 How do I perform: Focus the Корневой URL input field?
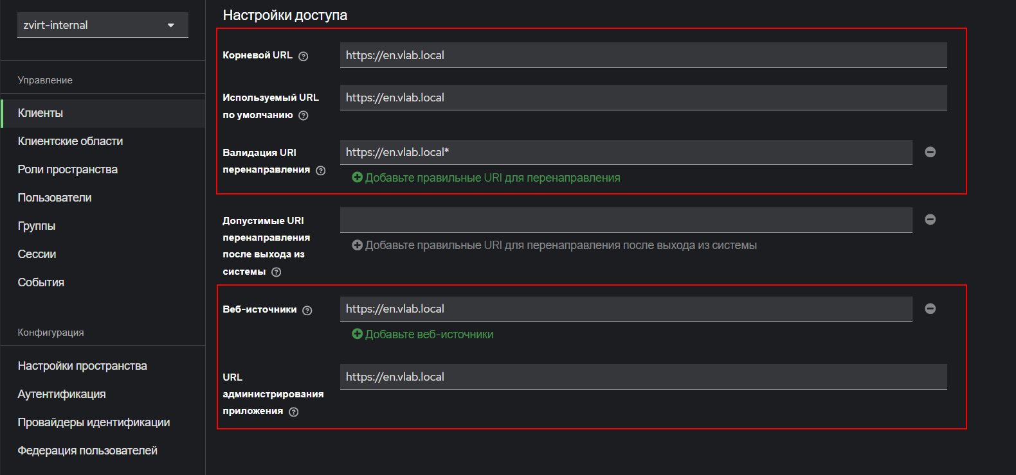643,55
